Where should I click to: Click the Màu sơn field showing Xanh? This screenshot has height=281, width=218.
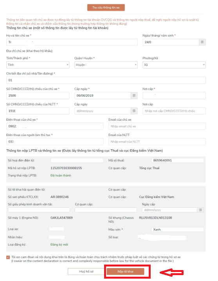(x=177, y=229)
